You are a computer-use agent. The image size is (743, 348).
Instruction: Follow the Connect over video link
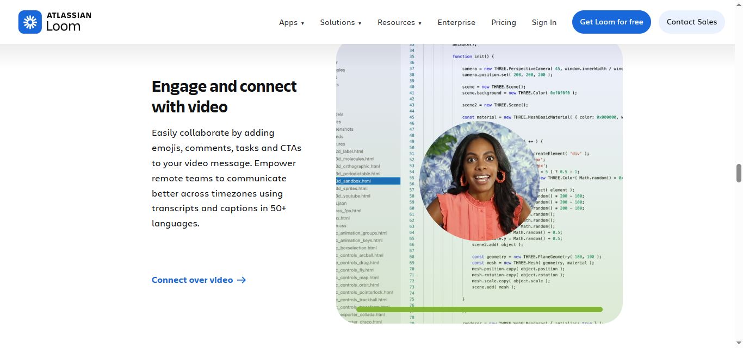click(199, 280)
